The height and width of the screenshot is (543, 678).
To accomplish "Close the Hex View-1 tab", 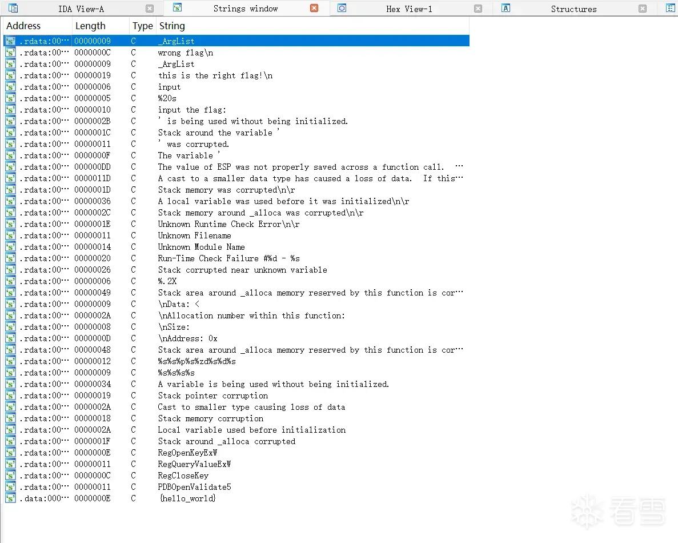I will pyautogui.click(x=478, y=9).
